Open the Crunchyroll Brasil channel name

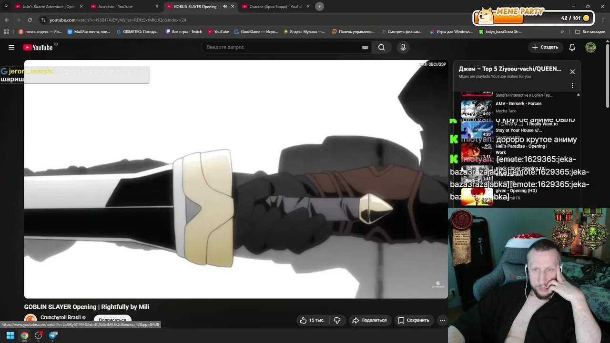61,318
